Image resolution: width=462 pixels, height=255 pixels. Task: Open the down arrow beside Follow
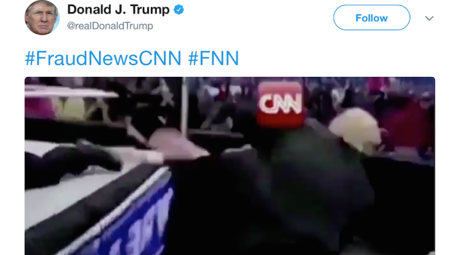tap(429, 18)
